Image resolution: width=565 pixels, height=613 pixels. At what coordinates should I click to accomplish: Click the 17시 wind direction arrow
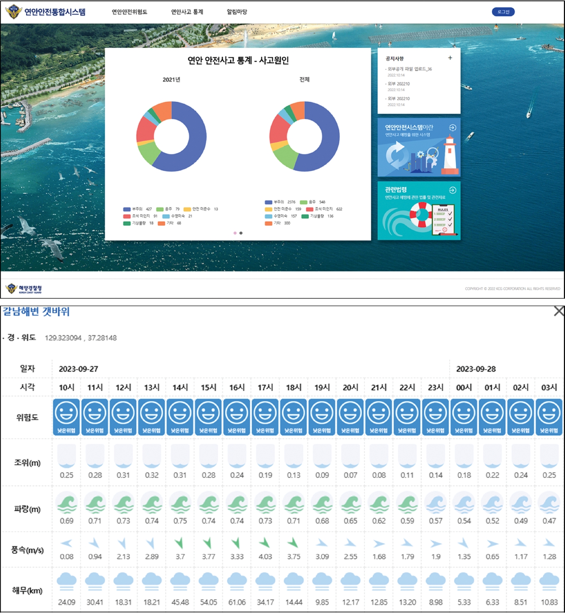pos(265,543)
